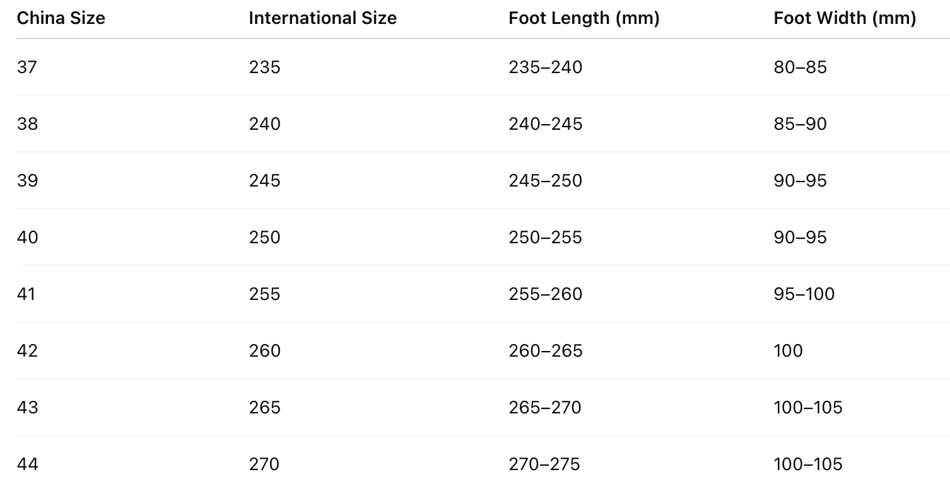950x489 pixels.
Task: Click foot width 95–100 cell
Action: [x=804, y=294]
